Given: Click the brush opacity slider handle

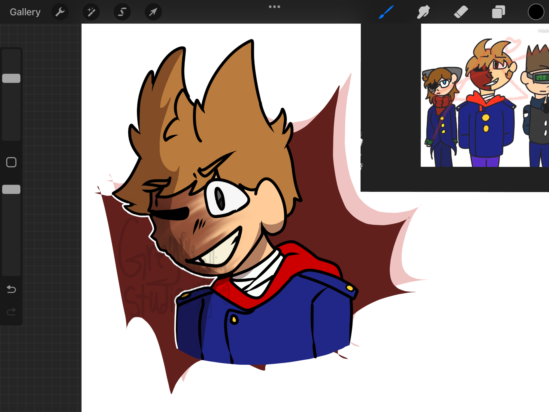Looking at the screenshot, I should (11, 189).
